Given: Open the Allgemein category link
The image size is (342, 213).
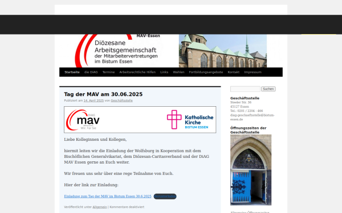Looking at the screenshot, I should click(x=100, y=207).
